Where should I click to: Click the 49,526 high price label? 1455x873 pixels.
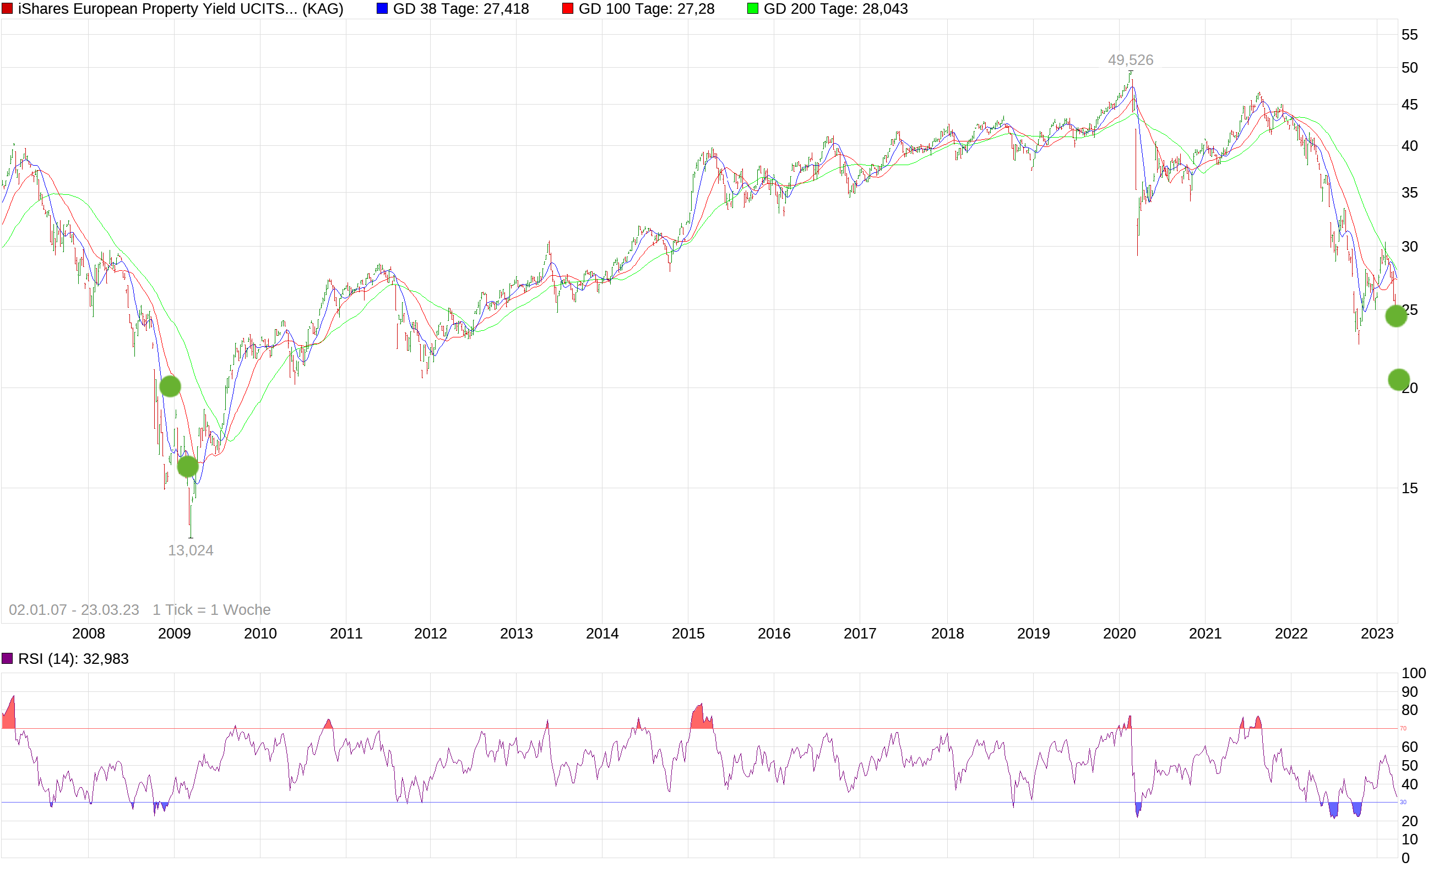click(1130, 60)
